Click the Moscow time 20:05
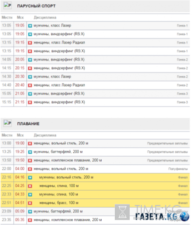 [20, 59]
